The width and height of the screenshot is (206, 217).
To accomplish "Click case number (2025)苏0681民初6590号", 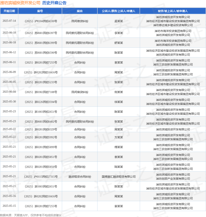I will pyautogui.click(x=41, y=53).
